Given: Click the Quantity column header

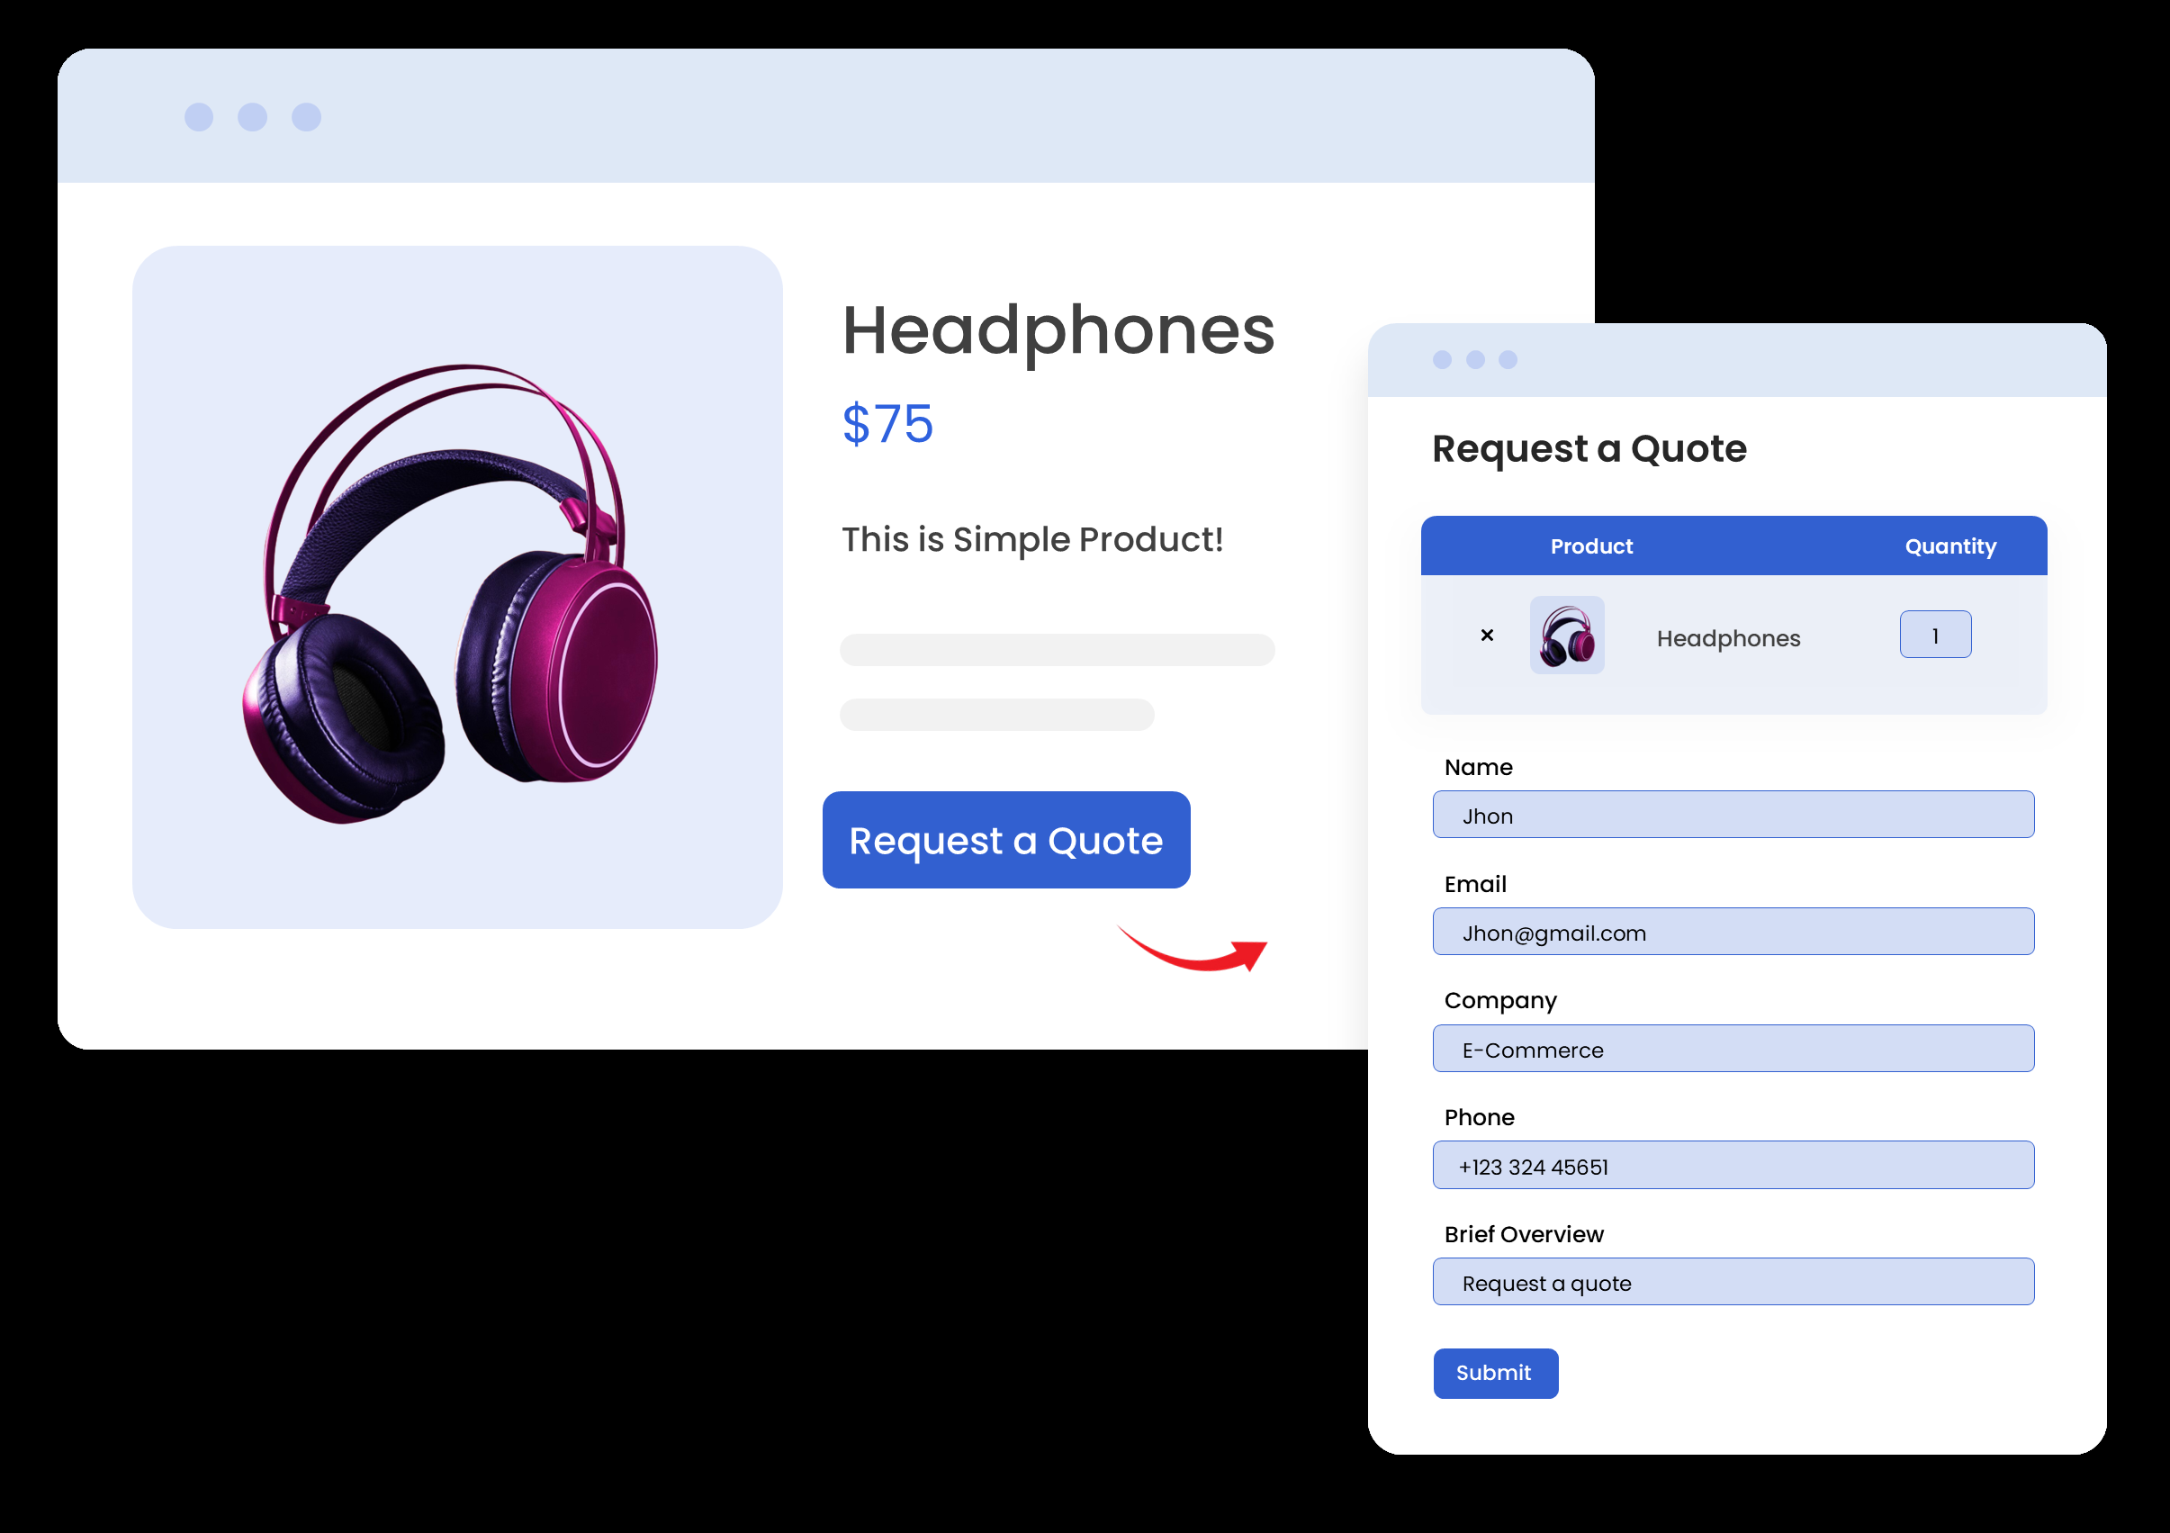Looking at the screenshot, I should tap(1949, 546).
